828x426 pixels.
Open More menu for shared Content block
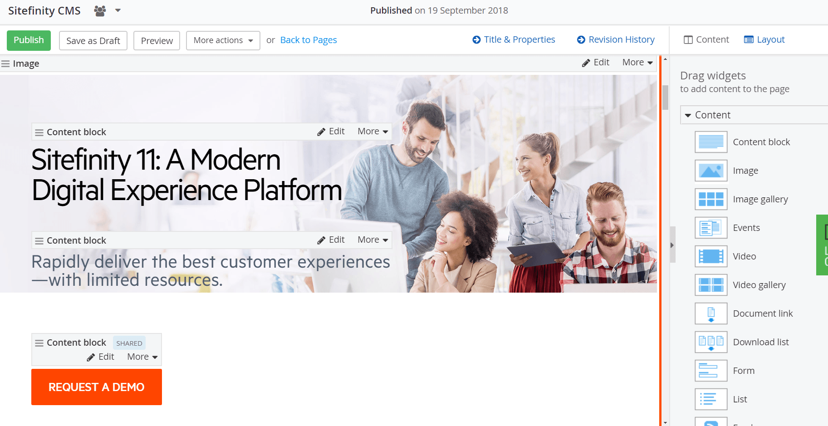142,357
